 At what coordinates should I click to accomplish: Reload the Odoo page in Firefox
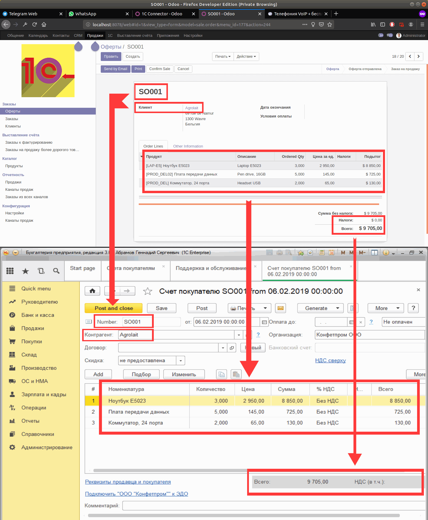click(x=34, y=24)
